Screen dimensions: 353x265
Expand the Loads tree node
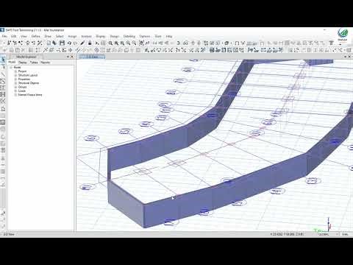(15, 91)
